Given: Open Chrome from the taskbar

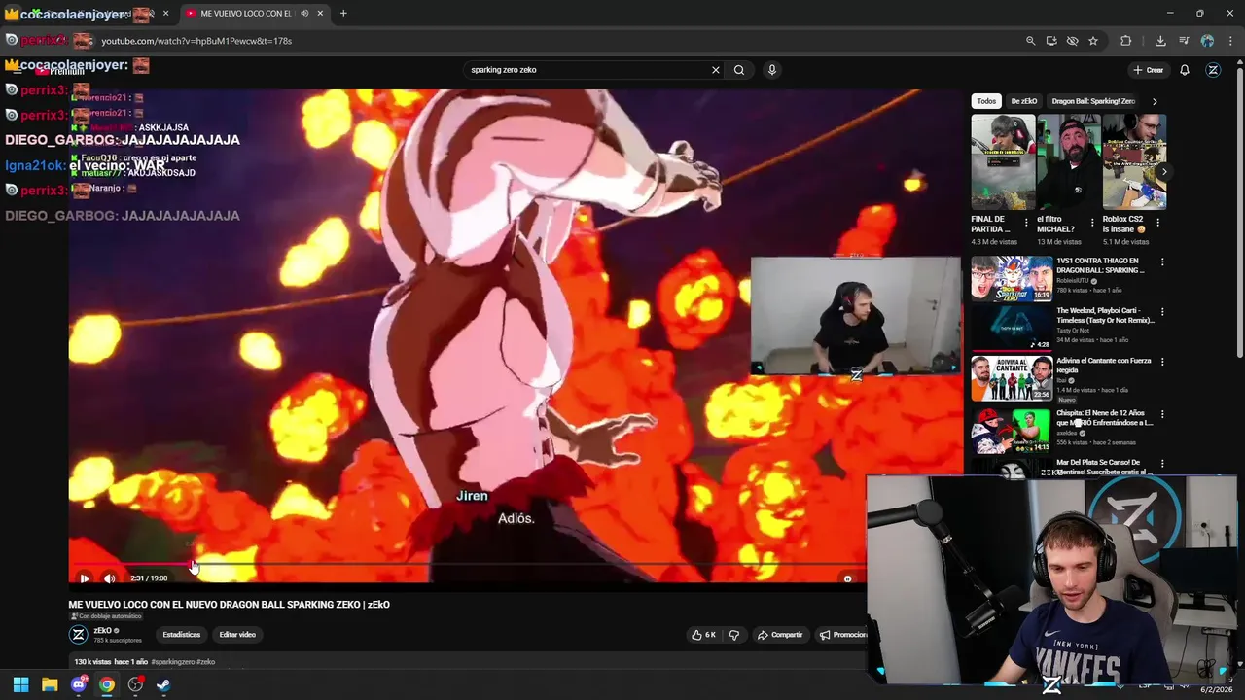Looking at the screenshot, I should pyautogui.click(x=107, y=684).
